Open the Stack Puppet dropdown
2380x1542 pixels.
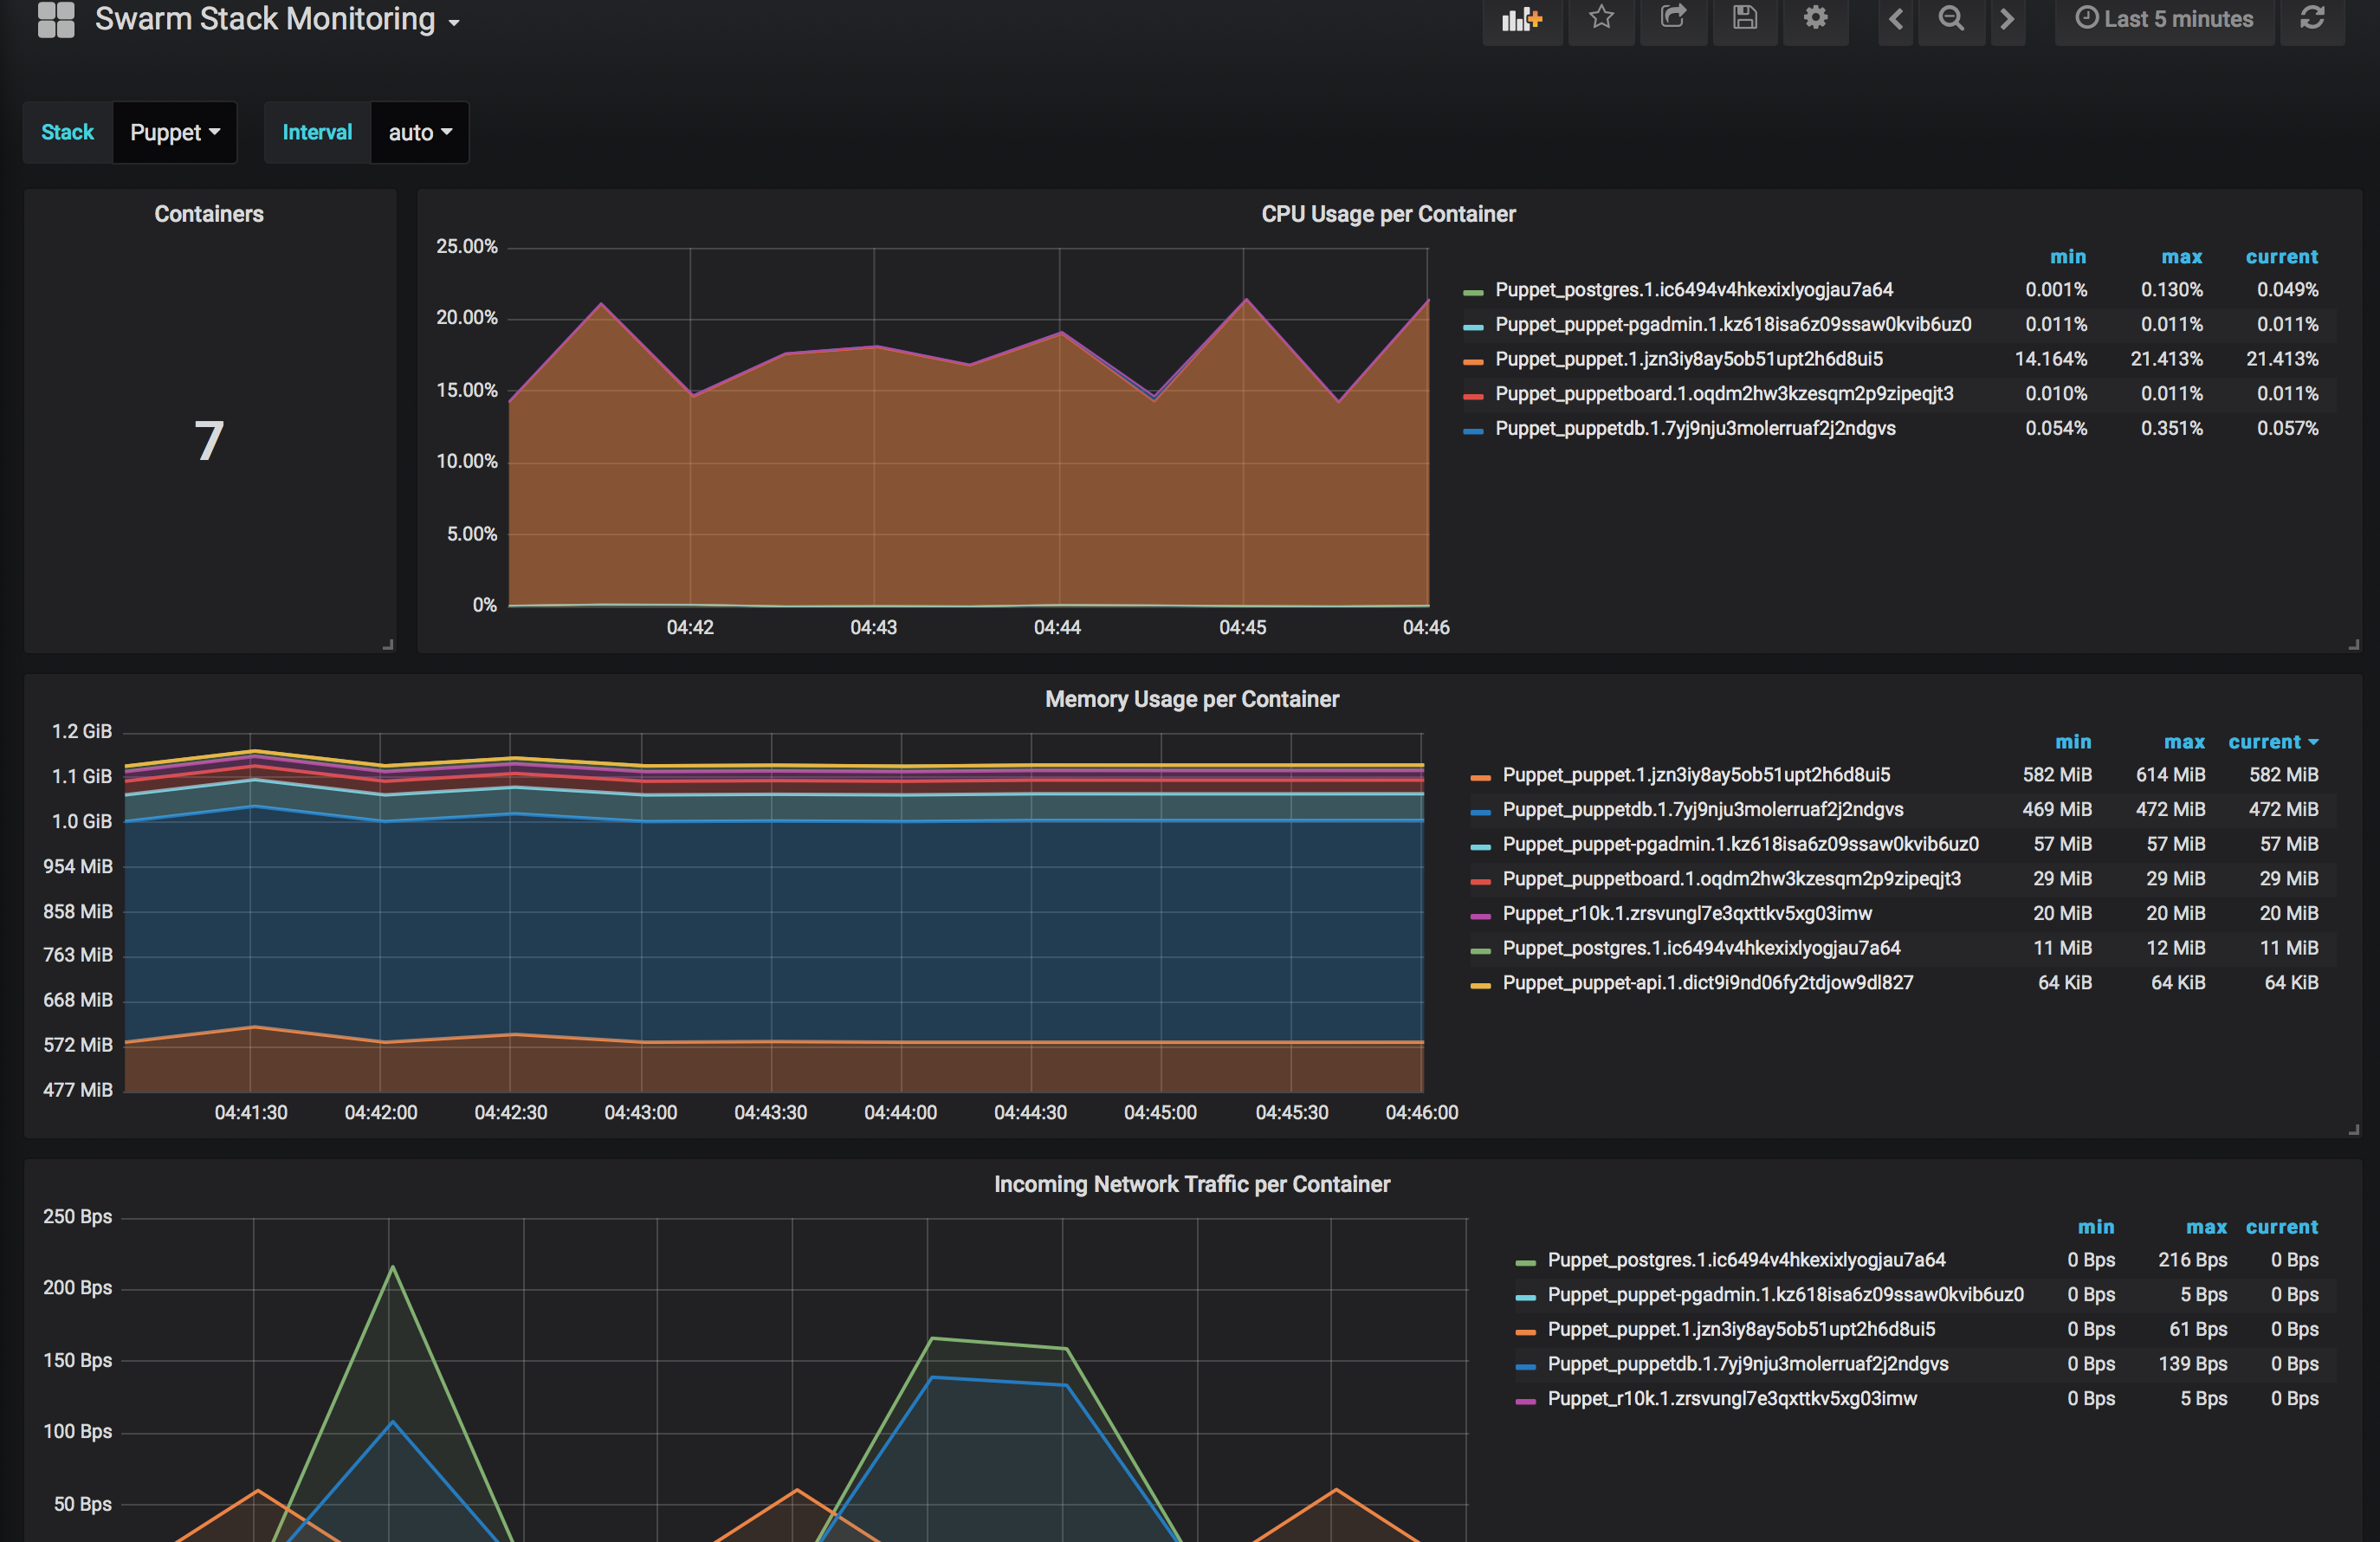coord(174,133)
